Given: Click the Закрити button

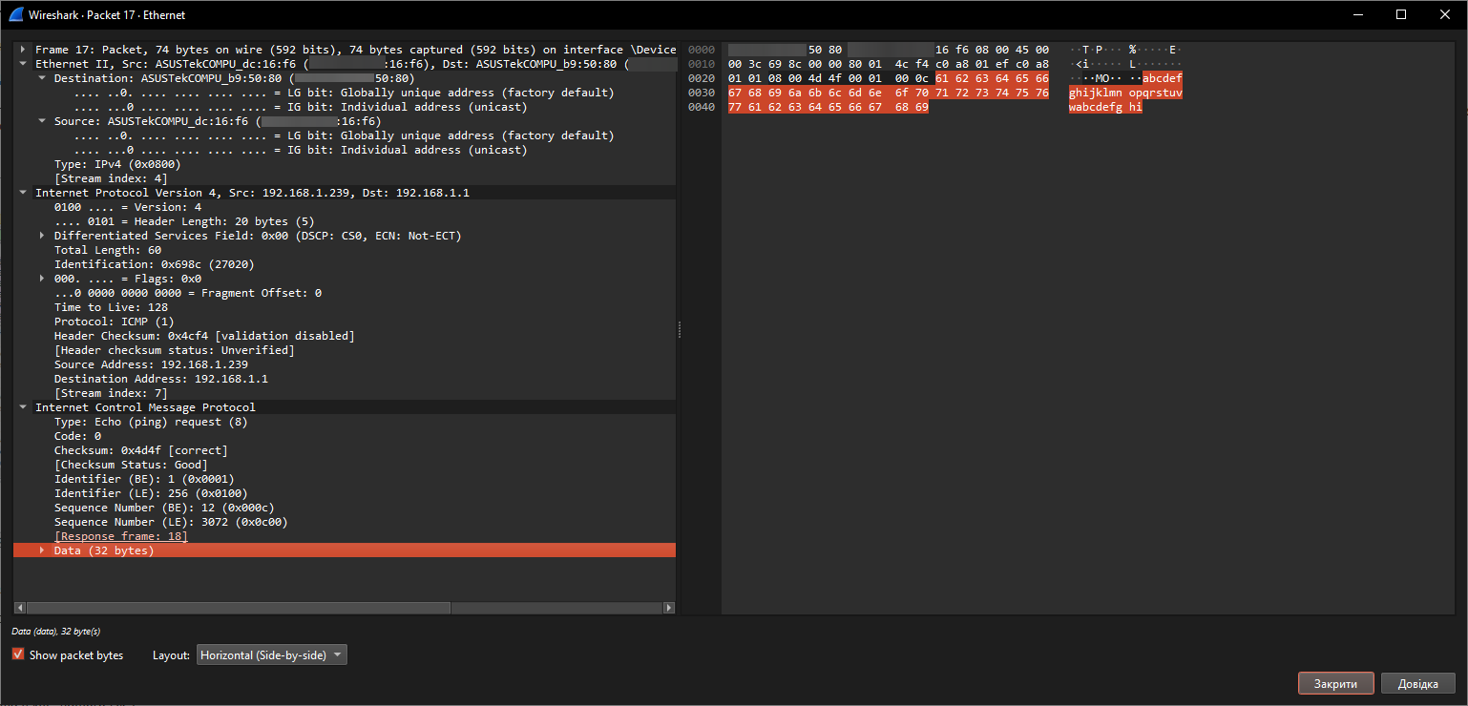Looking at the screenshot, I should (x=1335, y=684).
